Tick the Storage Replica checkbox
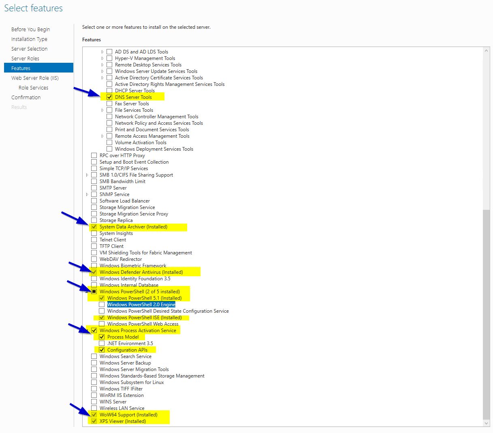 point(94,220)
